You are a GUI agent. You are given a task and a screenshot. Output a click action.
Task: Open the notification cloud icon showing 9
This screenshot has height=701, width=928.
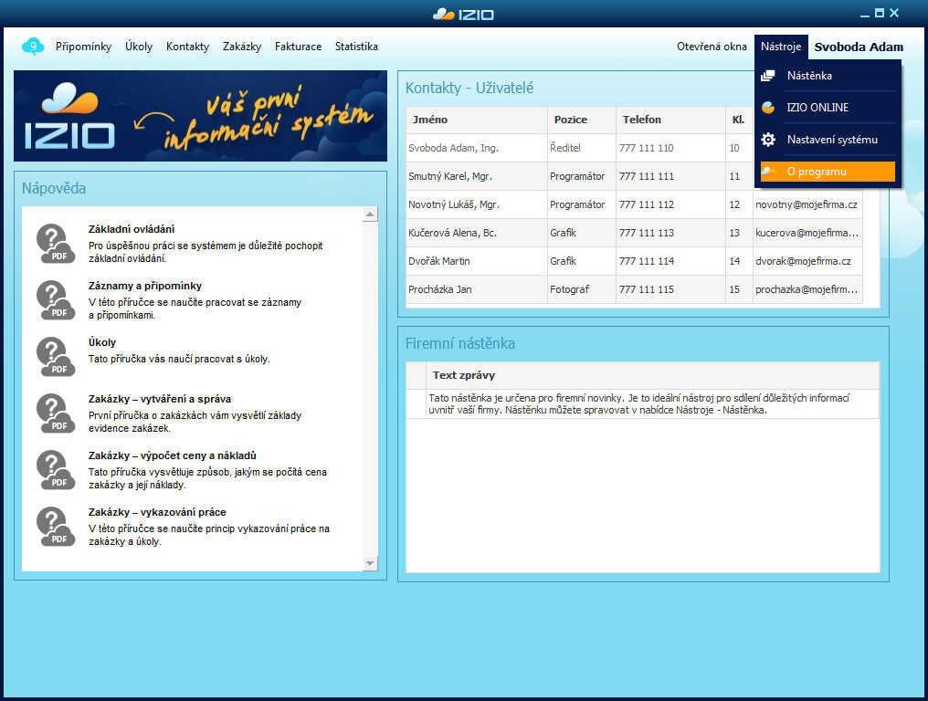(x=33, y=47)
